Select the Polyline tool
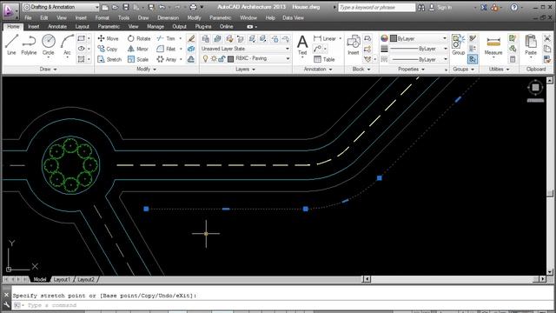The height and width of the screenshot is (313, 556). point(29,44)
